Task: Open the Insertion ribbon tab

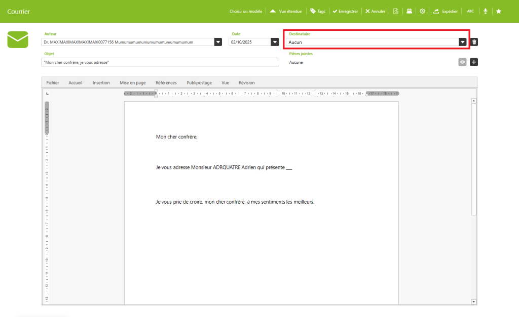Action: coord(101,82)
